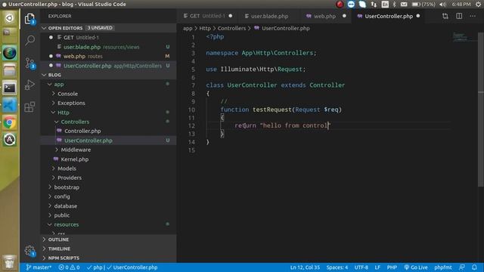Expand the Providers folder
The width and height of the screenshot is (484, 272).
pyautogui.click(x=108, y=178)
